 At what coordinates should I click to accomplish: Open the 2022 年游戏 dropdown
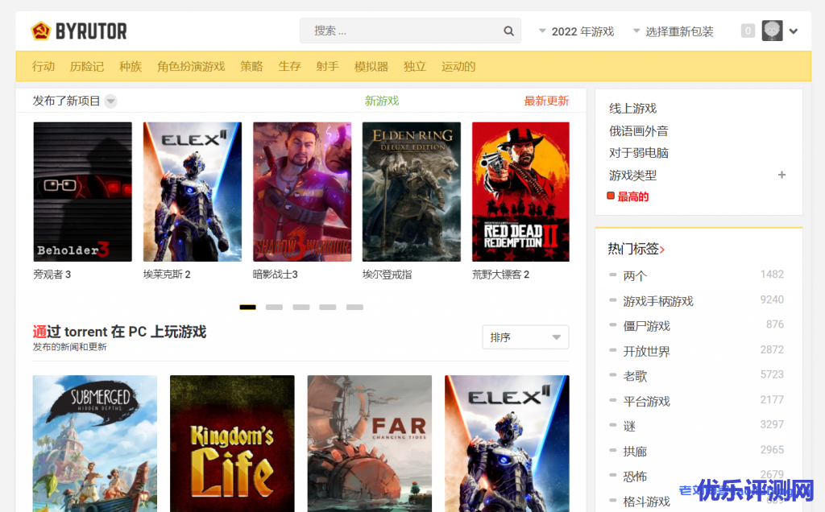tap(576, 31)
